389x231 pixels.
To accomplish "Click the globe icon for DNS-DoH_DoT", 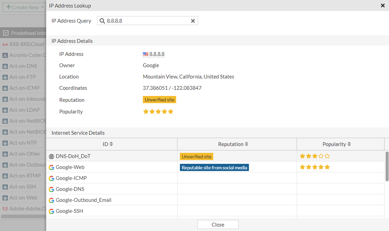I will tap(52, 156).
